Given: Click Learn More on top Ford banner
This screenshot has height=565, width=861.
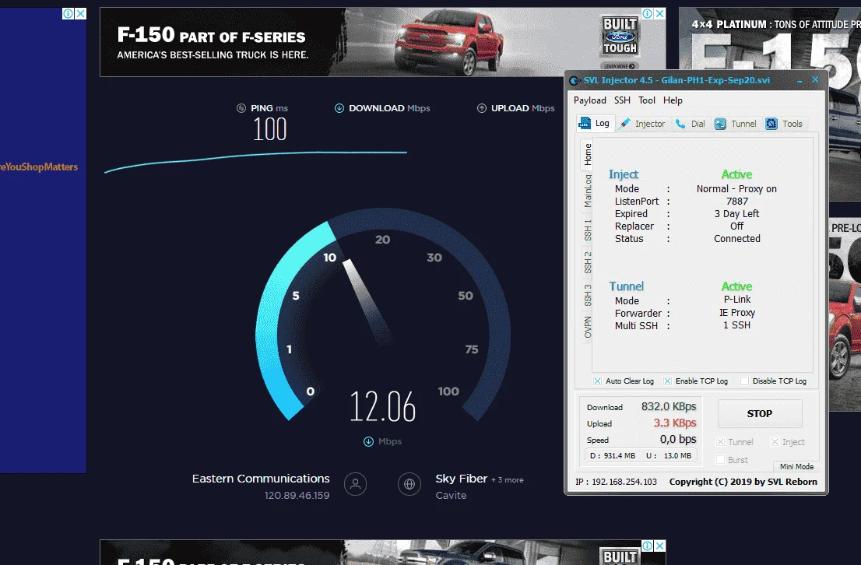Looking at the screenshot, I should coord(620,66).
